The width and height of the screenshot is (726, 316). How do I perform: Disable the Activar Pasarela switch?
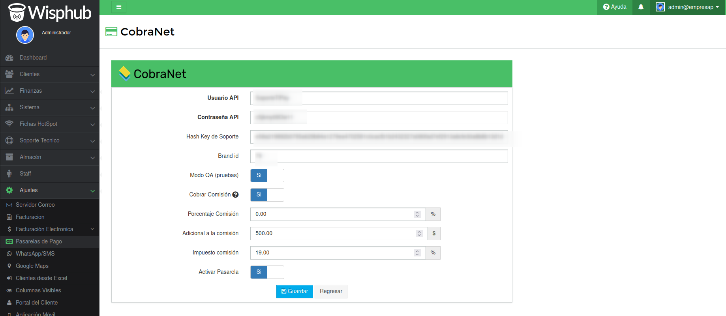pos(267,272)
